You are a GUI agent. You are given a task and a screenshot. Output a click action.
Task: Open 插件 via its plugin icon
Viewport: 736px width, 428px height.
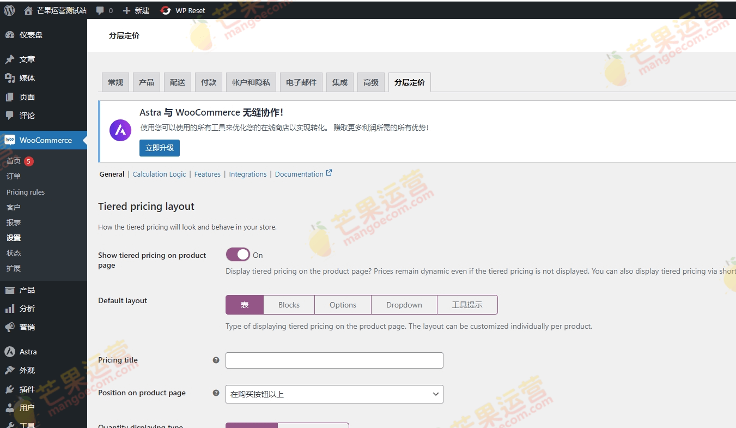click(x=11, y=389)
